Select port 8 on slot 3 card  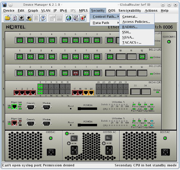(97, 73)
